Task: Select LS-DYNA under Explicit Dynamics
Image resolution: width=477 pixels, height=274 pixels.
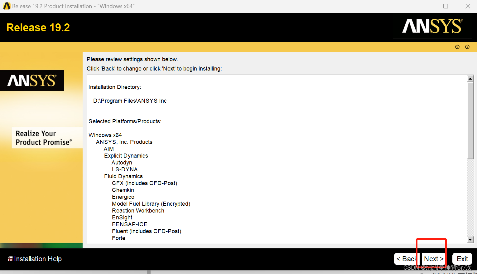Action: 125,169
